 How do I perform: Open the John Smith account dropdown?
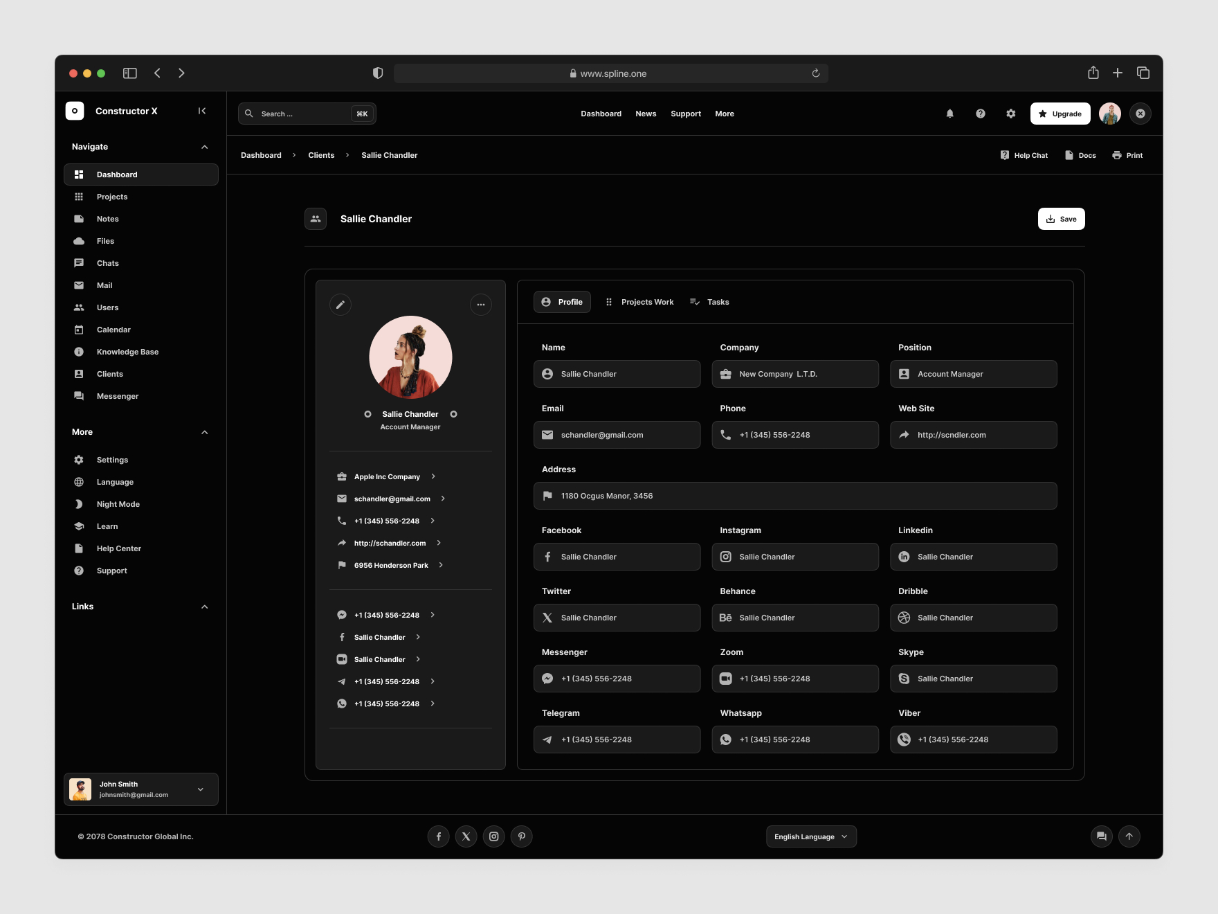141,789
